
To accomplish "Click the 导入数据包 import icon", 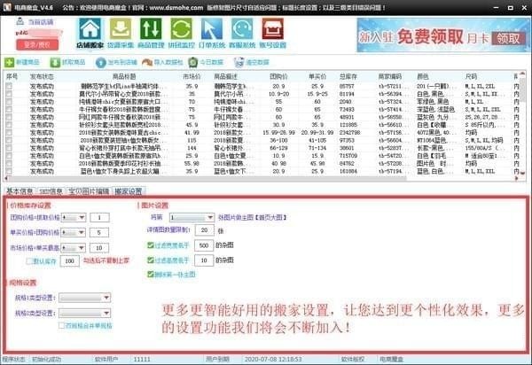I will (x=147, y=62).
